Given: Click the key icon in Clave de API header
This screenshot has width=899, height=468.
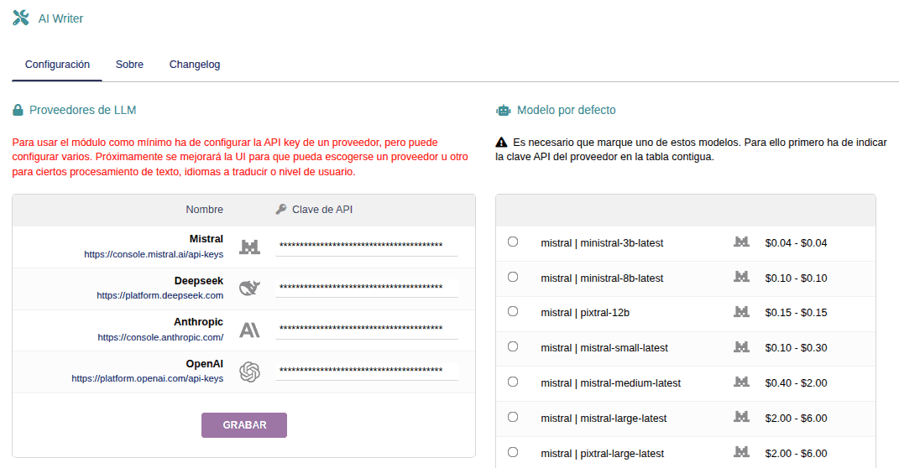Looking at the screenshot, I should [x=281, y=210].
